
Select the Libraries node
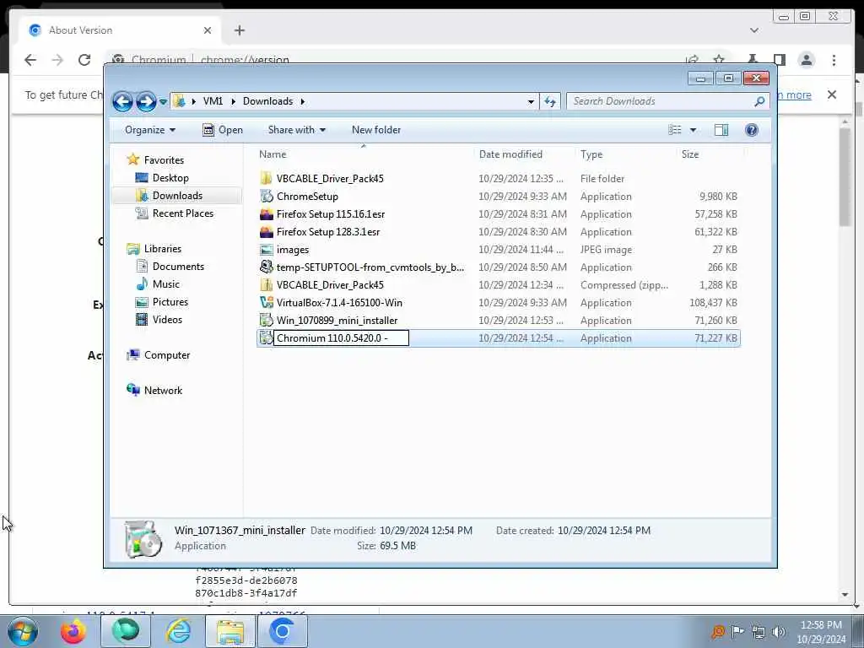click(x=162, y=249)
